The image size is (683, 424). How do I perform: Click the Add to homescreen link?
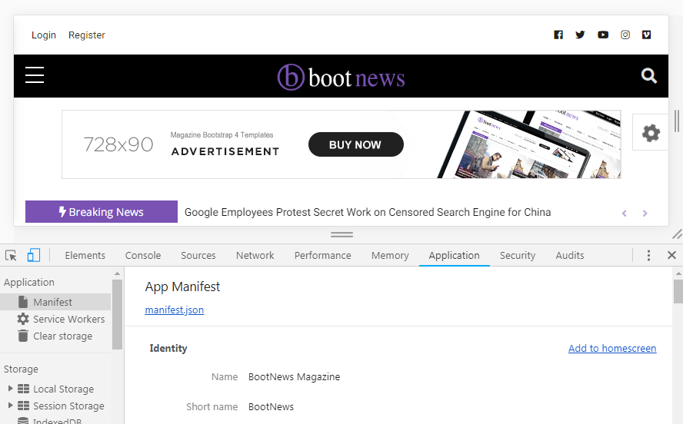point(611,349)
